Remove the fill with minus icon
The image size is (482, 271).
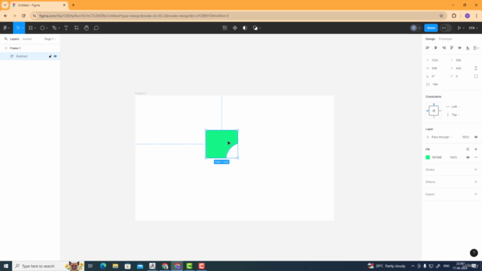pyautogui.click(x=476, y=157)
